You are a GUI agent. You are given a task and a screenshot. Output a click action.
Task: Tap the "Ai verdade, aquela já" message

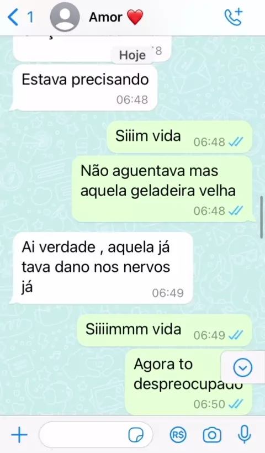tap(102, 268)
